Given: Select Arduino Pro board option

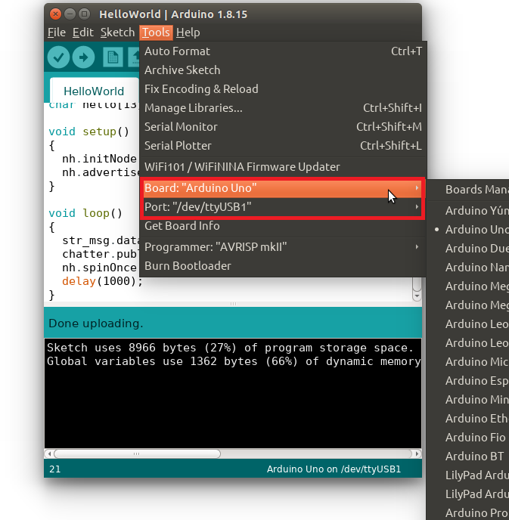Looking at the screenshot, I should click(468, 513).
